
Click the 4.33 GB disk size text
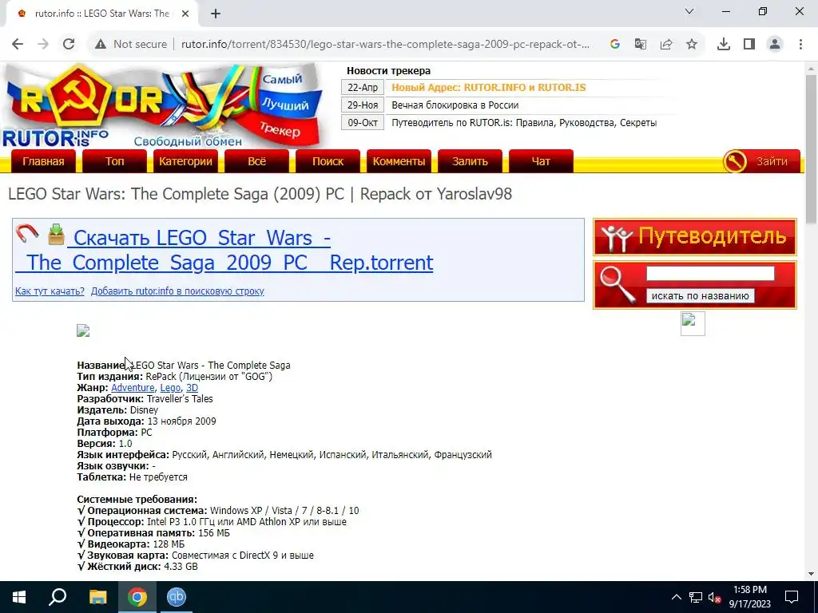pos(181,567)
